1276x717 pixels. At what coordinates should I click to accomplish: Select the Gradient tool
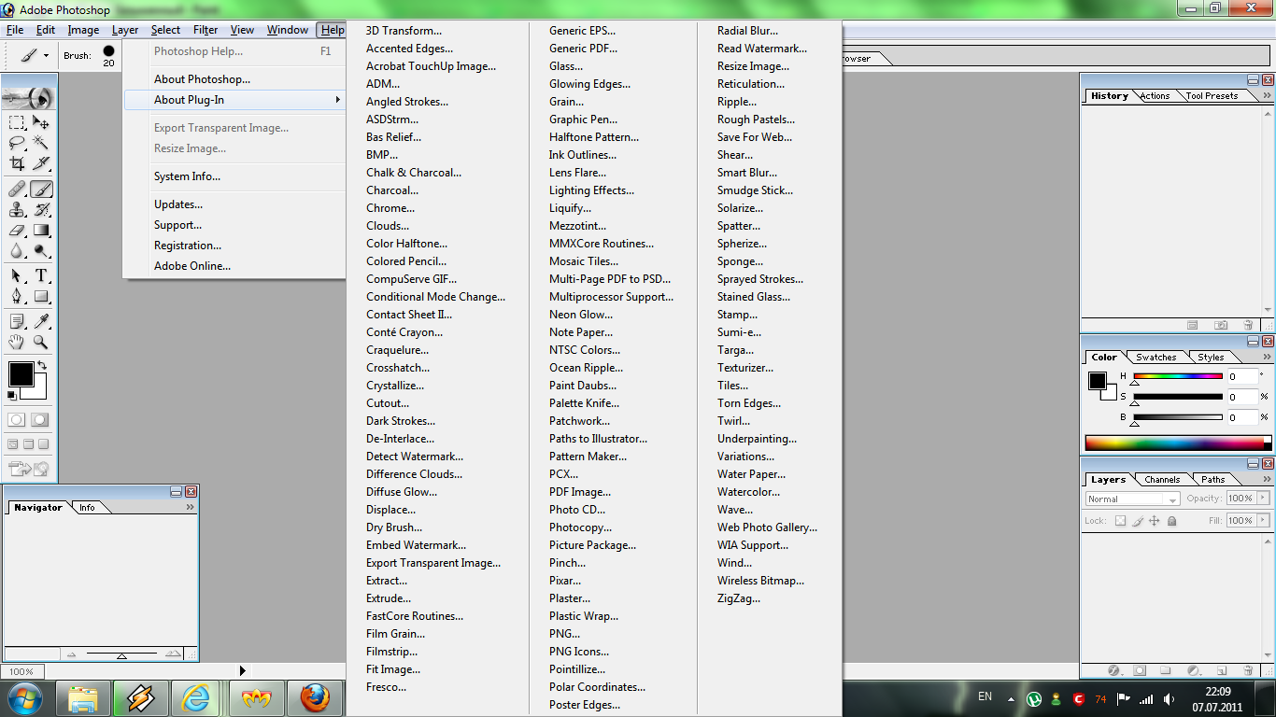41,231
